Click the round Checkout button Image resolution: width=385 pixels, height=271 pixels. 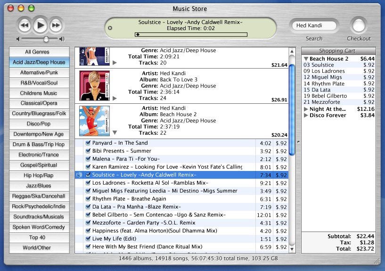(359, 25)
